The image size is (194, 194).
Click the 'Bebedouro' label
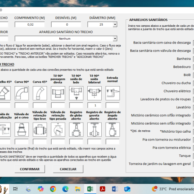pos(182,67)
